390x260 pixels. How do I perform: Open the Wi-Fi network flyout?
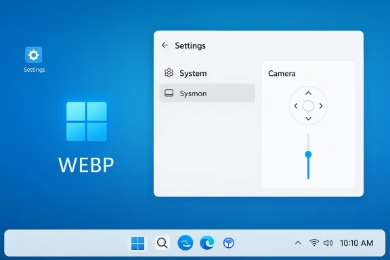point(314,242)
